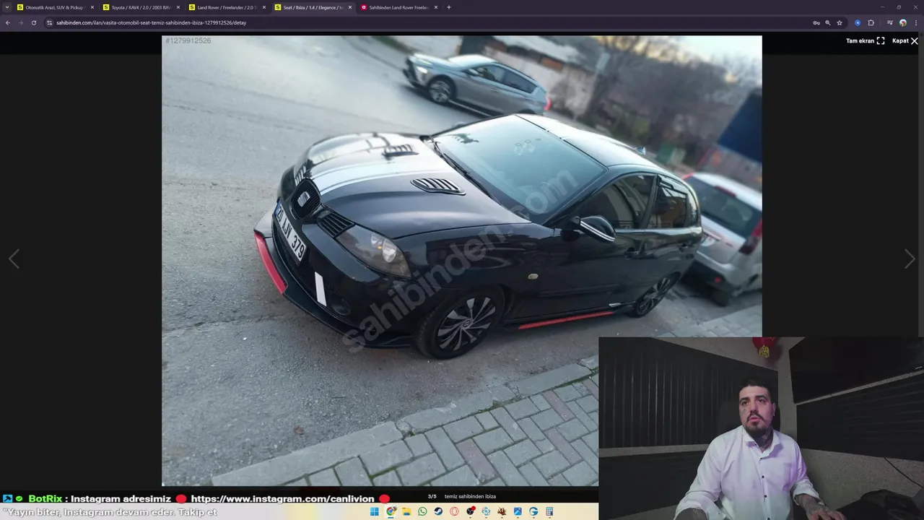The width and height of the screenshot is (924, 520).
Task: Show the next photo with right arrow
Action: point(910,259)
